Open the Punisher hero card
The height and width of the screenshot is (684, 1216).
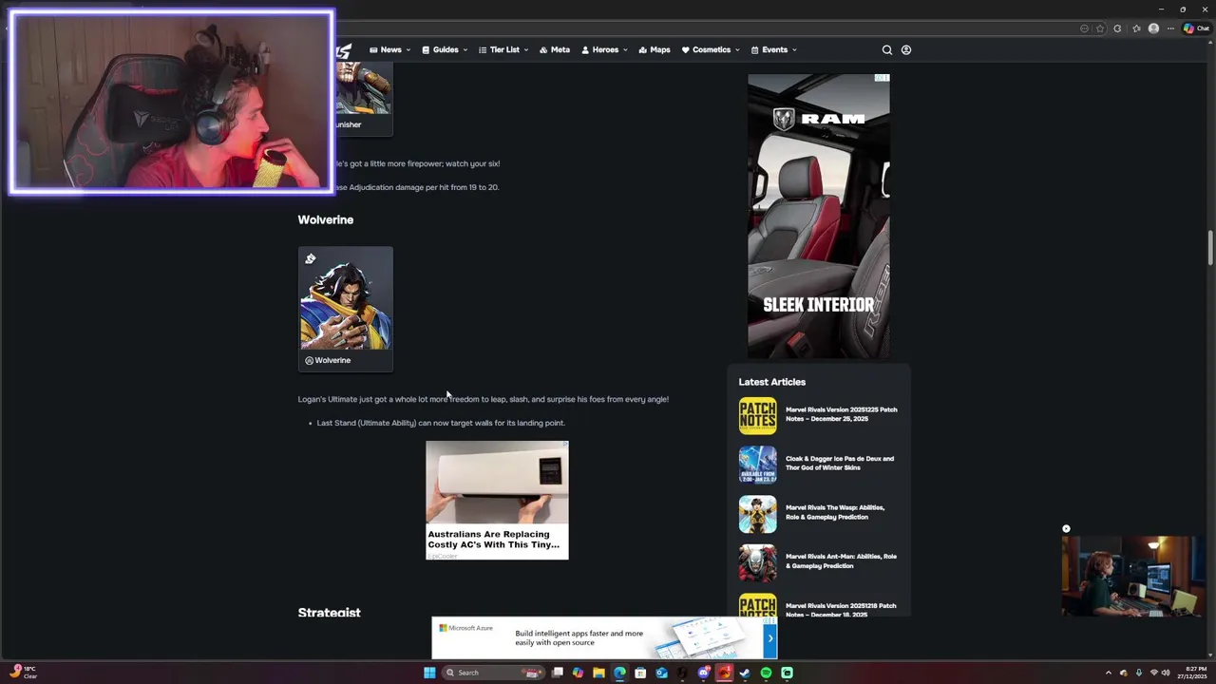point(363,100)
